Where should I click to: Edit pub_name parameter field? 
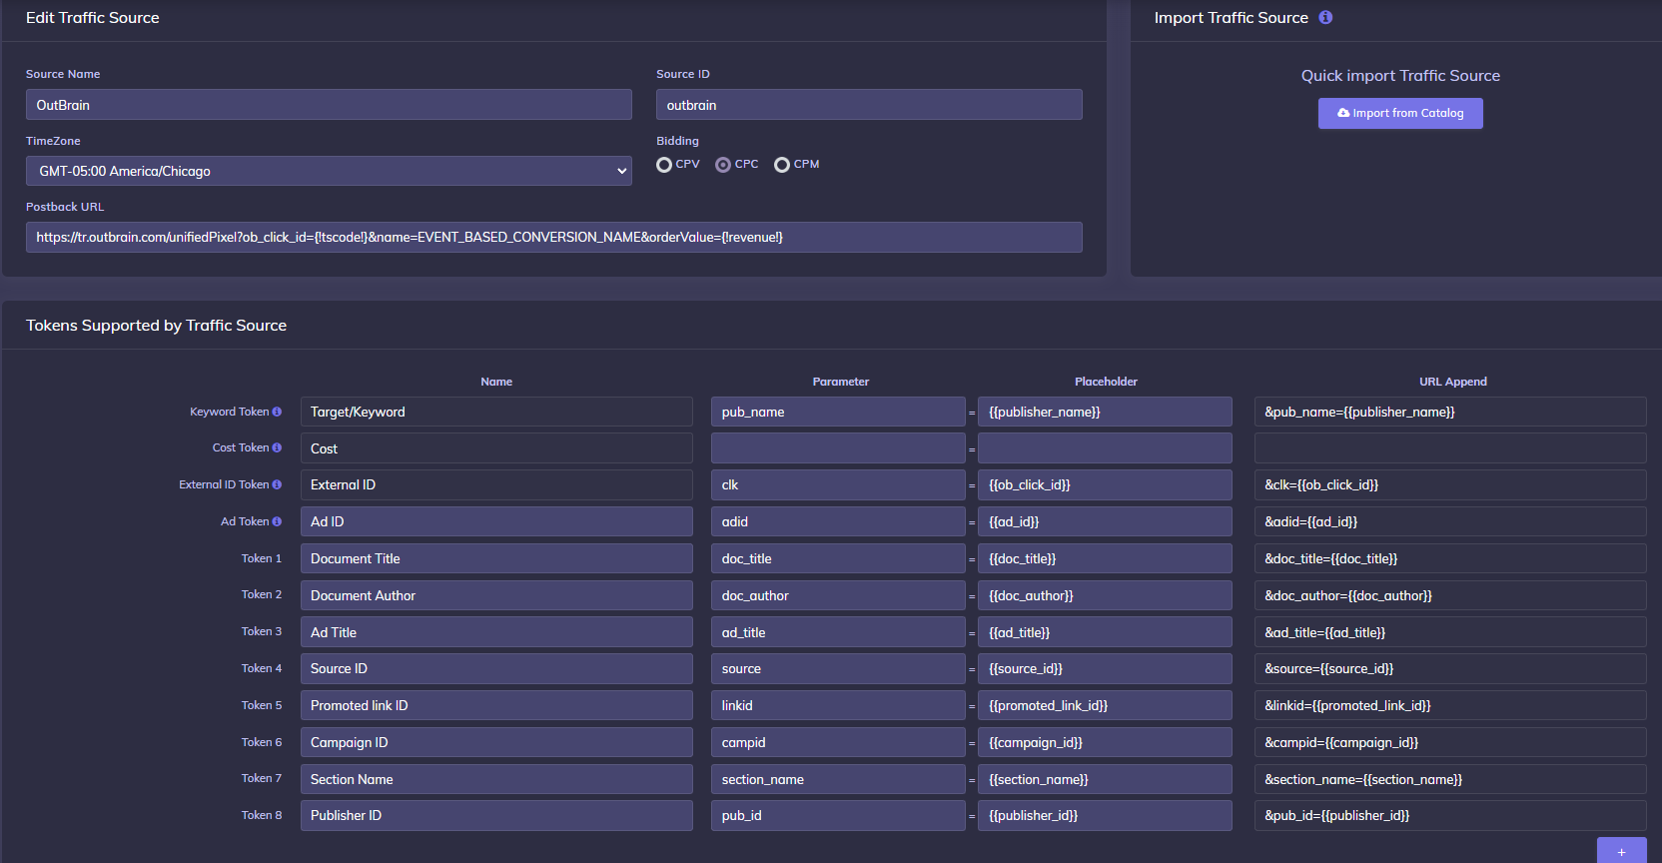838,412
